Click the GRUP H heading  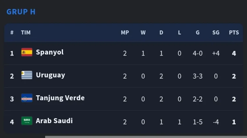[x=21, y=12]
